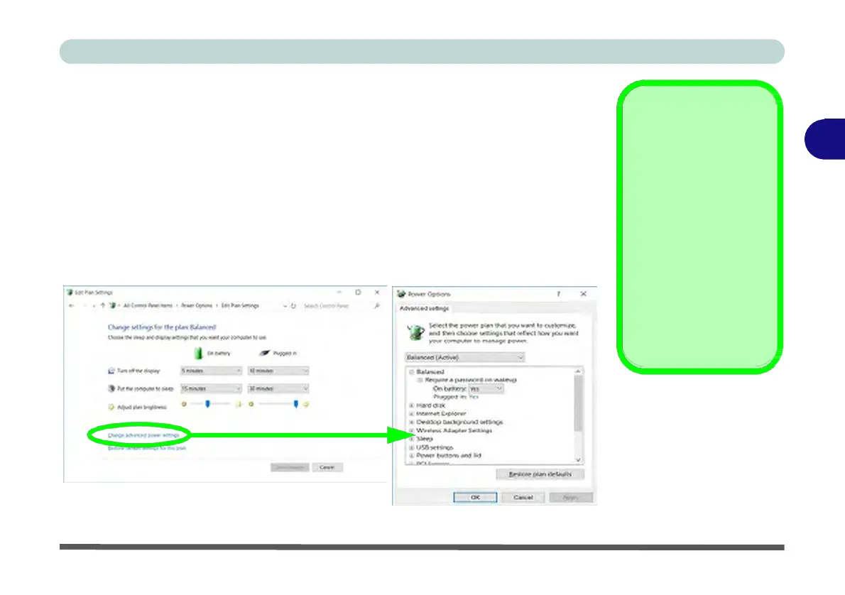The height and width of the screenshot is (595, 845).
Task: Click the Plugged in plug icon
Action: (x=264, y=353)
